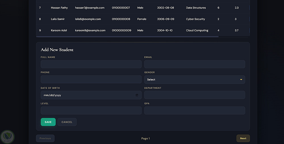The width and height of the screenshot is (284, 144).
Task: Click the Phone input field
Action: click(91, 79)
